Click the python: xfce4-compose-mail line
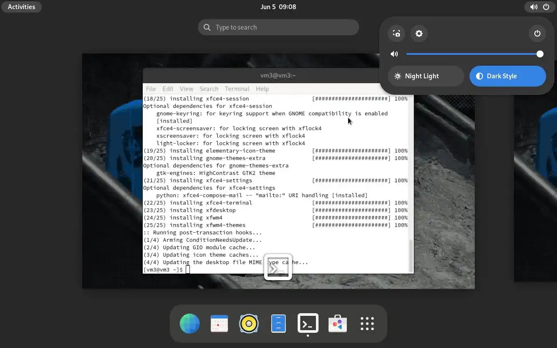Screen dimensions: 557x348 click(x=262, y=195)
